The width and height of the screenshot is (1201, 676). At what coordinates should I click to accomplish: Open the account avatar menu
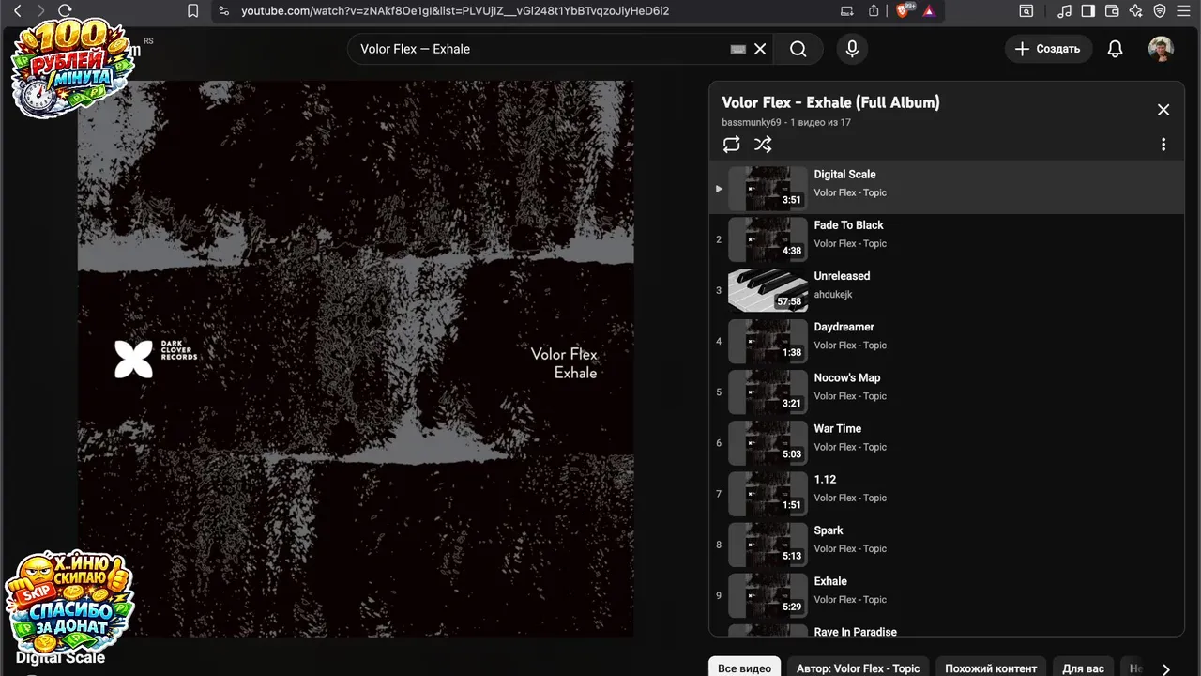[x=1161, y=49]
